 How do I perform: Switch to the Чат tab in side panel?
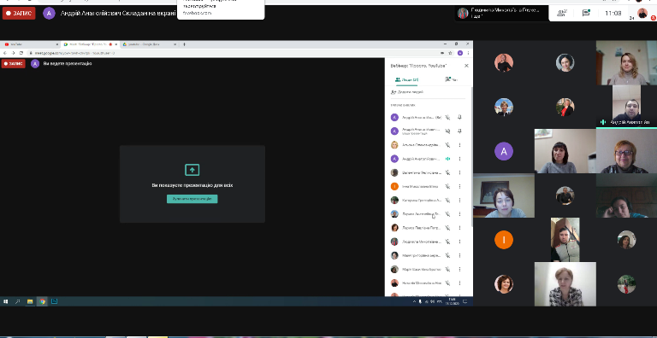coord(452,79)
